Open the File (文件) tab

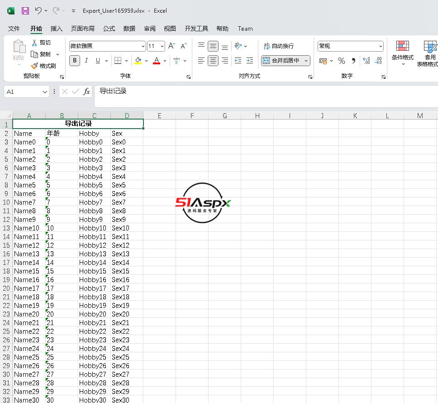tap(14, 29)
